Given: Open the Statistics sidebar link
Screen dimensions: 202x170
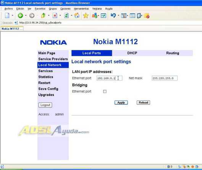Looking at the screenshot, I should 46,77.
